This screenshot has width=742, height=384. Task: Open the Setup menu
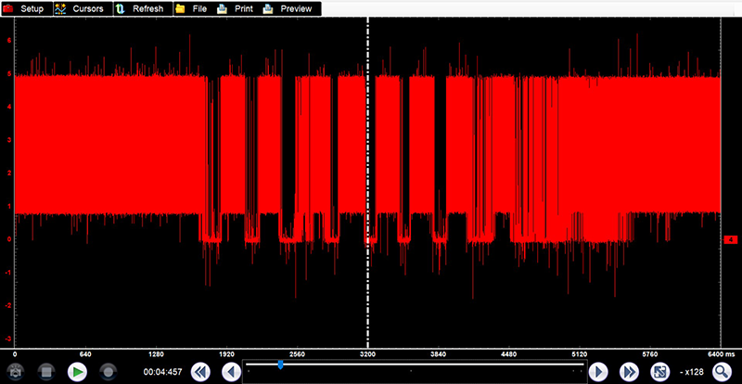tap(32, 8)
